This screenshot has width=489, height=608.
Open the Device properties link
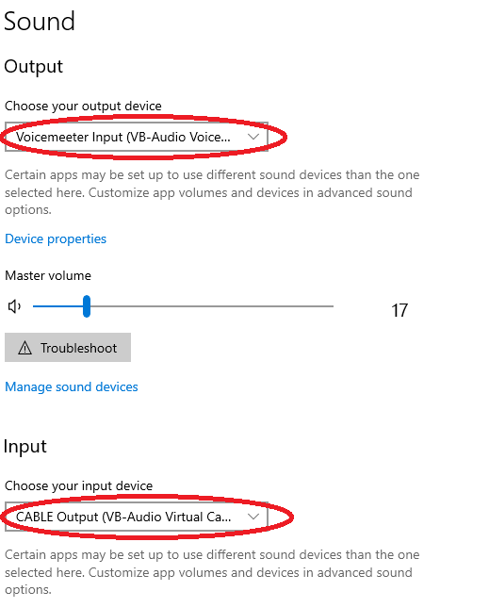pos(56,238)
